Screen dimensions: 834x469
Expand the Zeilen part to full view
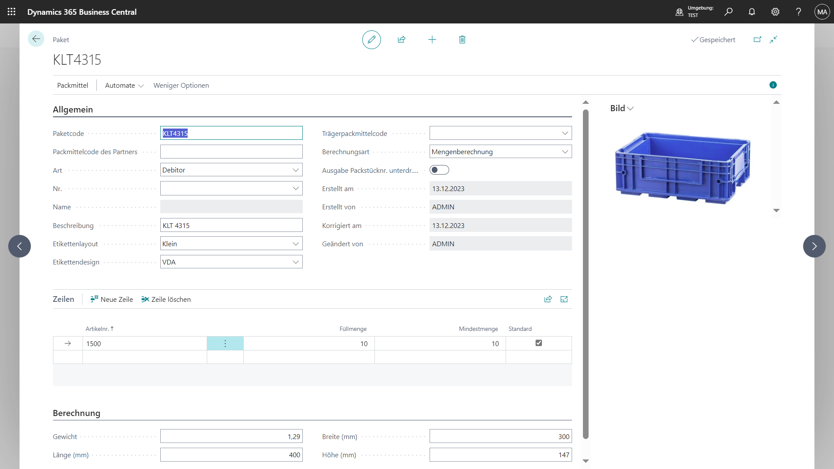click(564, 299)
